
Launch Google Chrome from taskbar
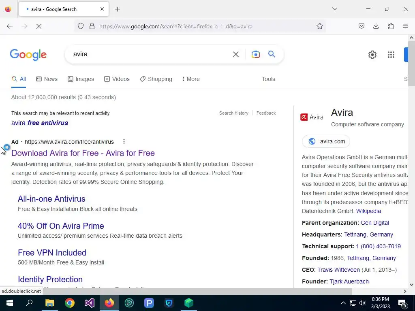pos(70,303)
